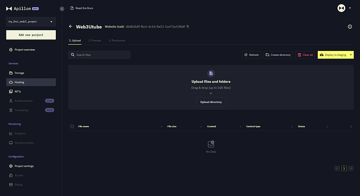Click the Access lock icon
The width and height of the screenshot is (360, 196).
coord(11,175)
